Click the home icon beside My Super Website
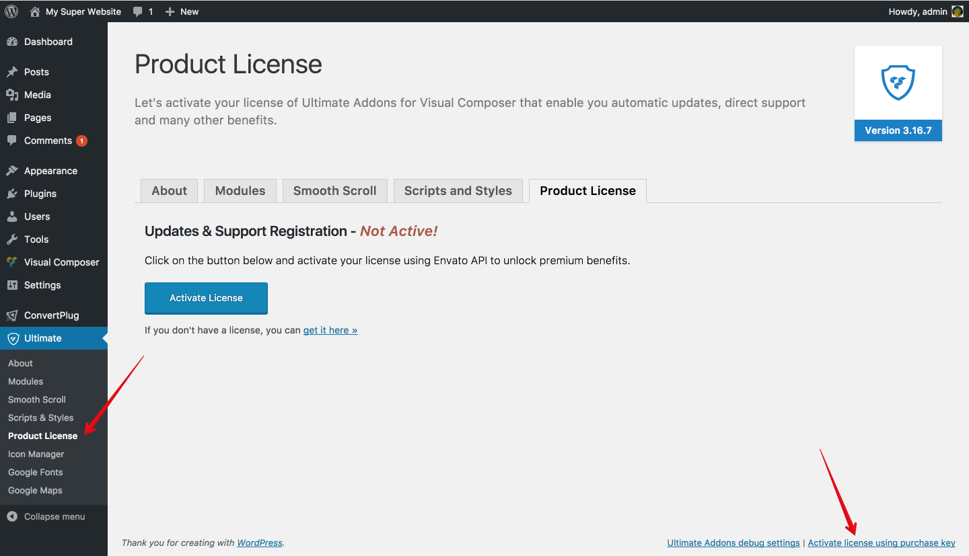Screen dimensions: 969x556 click(35, 11)
